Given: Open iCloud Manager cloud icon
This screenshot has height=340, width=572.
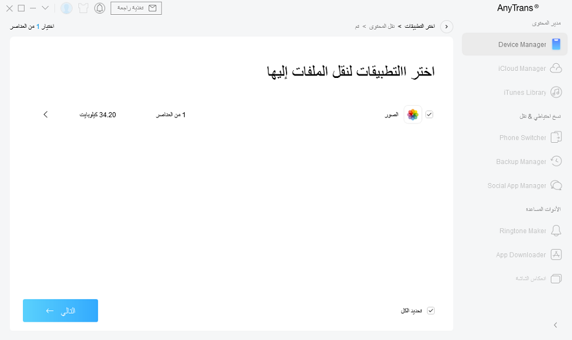Looking at the screenshot, I should 556,68.
